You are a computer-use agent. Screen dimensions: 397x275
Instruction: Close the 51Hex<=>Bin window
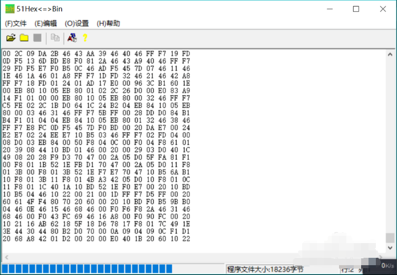click(383, 9)
